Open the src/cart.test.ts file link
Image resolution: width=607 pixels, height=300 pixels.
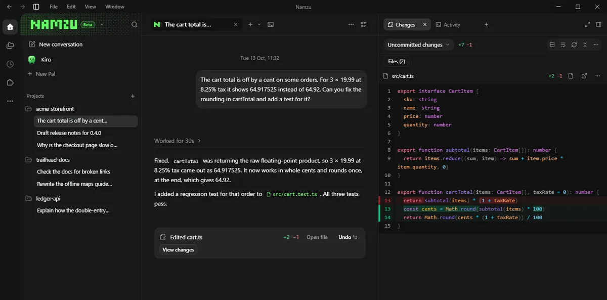click(292, 194)
